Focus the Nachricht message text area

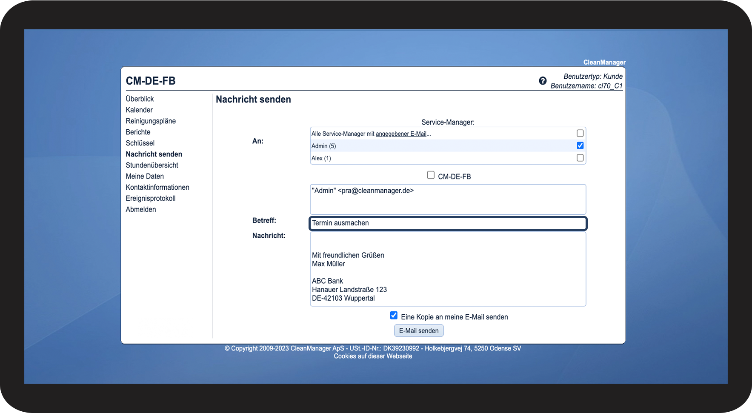448,269
